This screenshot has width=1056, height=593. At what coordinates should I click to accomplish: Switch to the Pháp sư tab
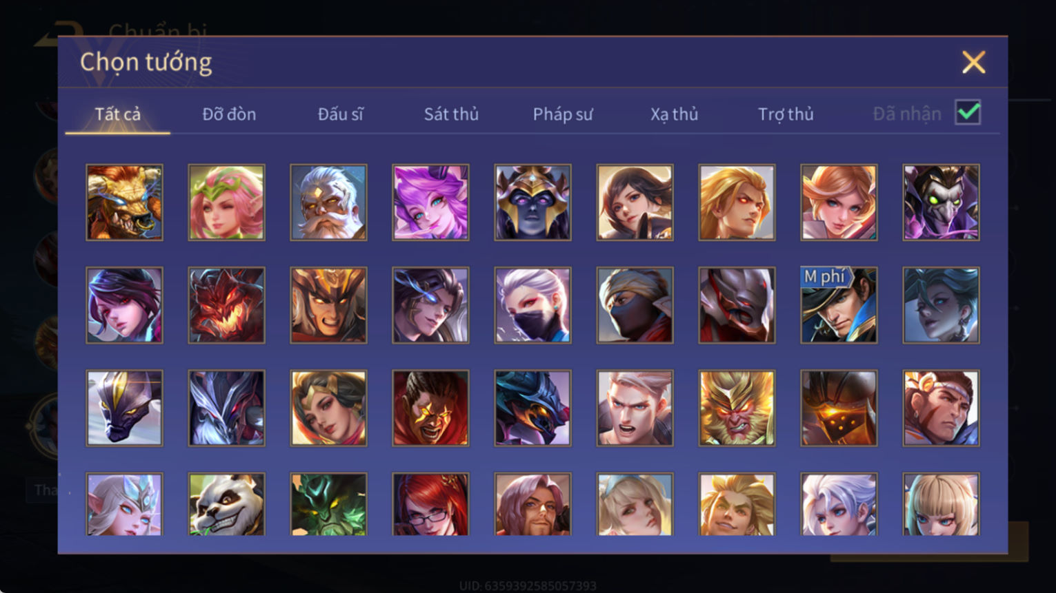(563, 114)
